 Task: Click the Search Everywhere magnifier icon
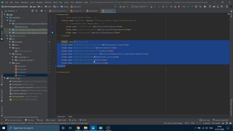tap(227, 7)
